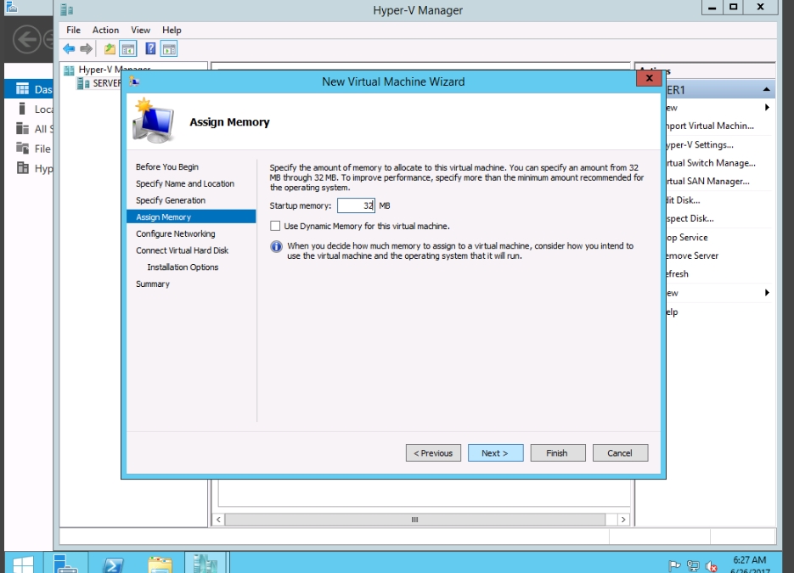Click the Up One Level folder icon
The image size is (794, 573).
coord(110,49)
